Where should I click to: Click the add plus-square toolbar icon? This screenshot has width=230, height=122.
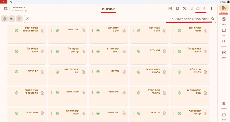[170, 9]
